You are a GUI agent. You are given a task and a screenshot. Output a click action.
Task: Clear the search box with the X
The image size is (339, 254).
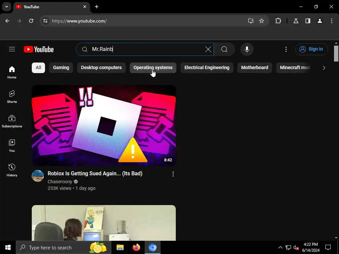208,49
